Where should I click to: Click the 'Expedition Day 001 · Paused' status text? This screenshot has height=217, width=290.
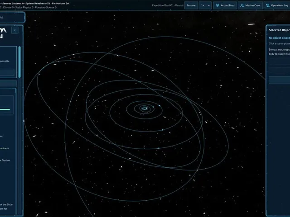pyautogui.click(x=168, y=5)
